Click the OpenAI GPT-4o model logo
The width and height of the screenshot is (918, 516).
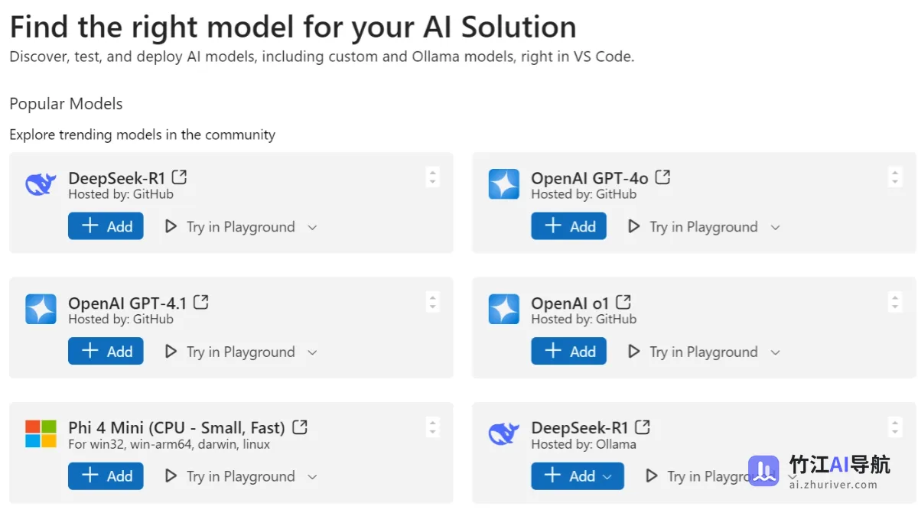coord(503,184)
